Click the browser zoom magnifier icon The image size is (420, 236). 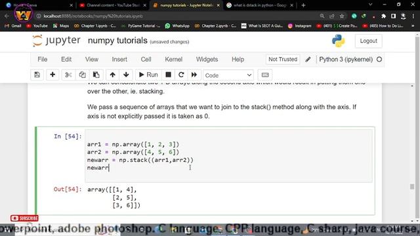point(322,16)
